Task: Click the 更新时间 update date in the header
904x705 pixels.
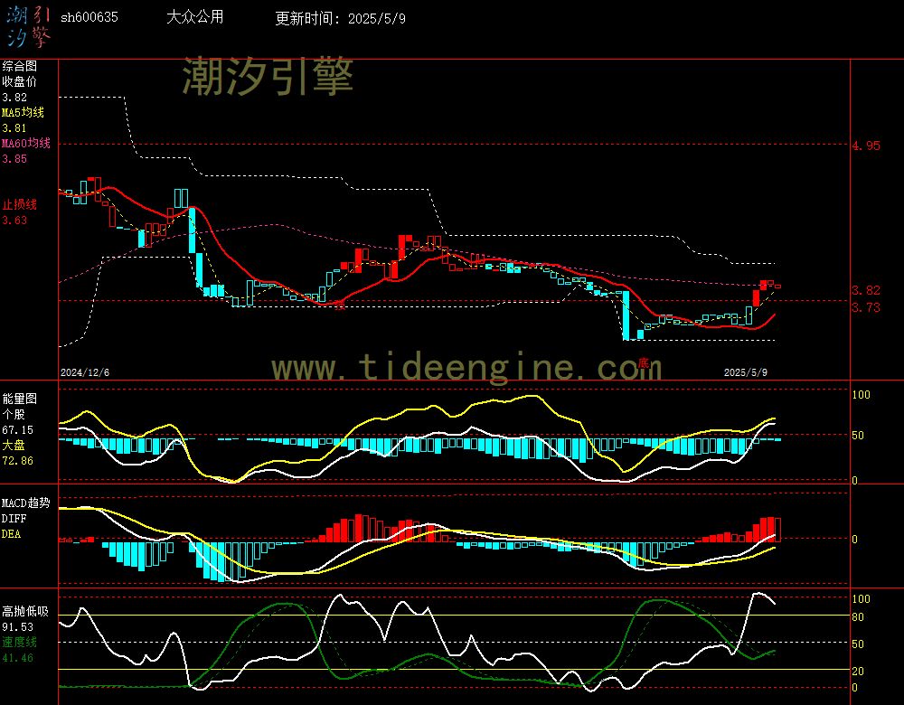Action: point(340,18)
